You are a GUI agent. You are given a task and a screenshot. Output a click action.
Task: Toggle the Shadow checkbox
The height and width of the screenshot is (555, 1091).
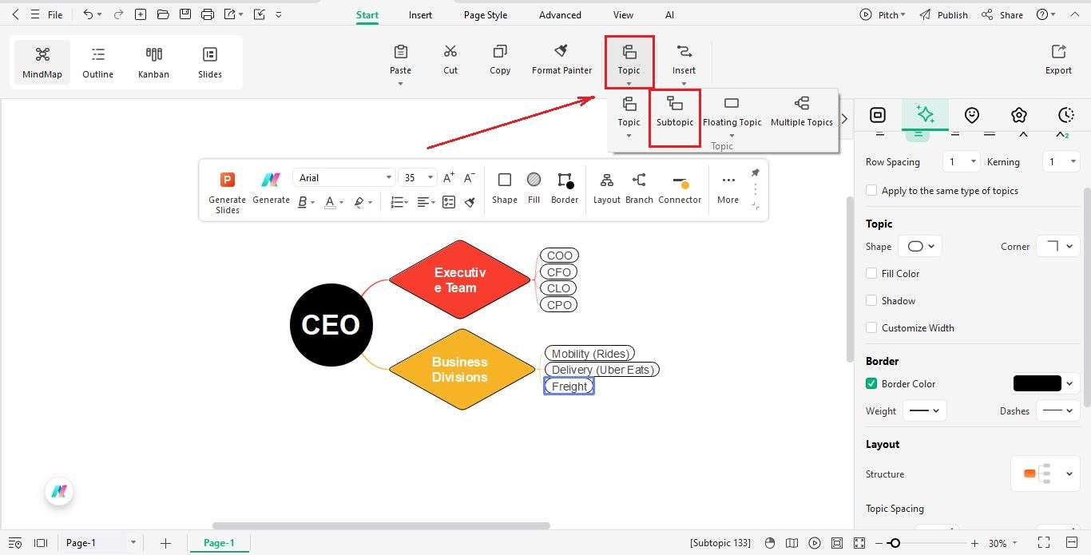pos(871,300)
